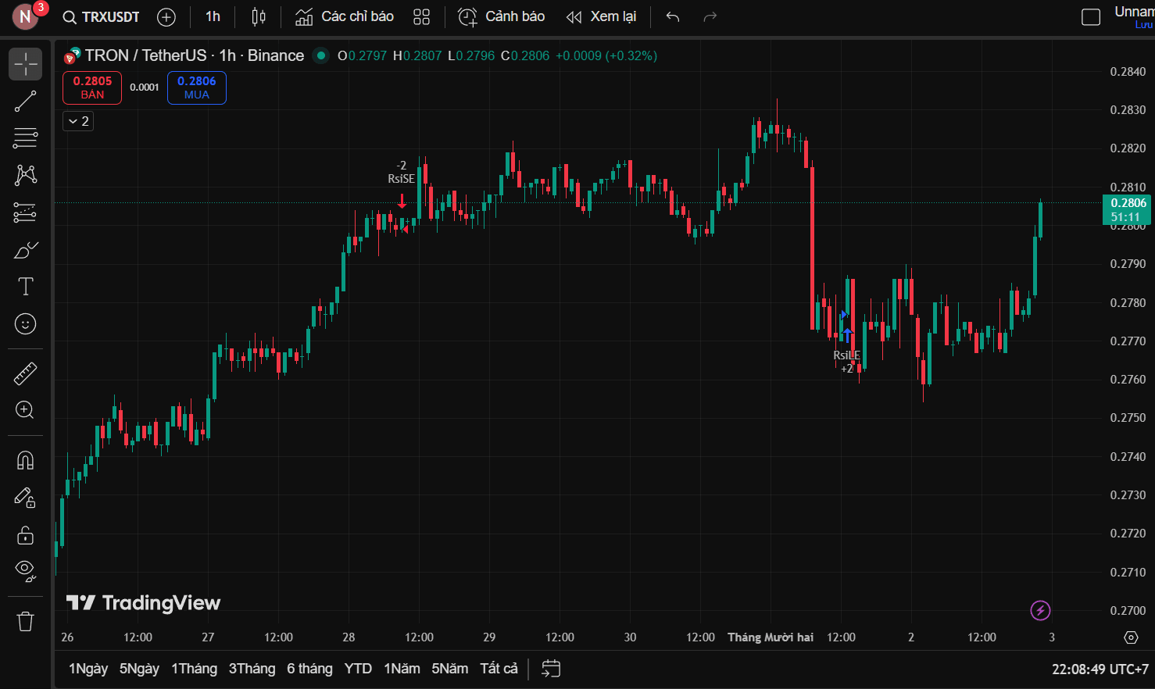Screen dimensions: 1155x689
Task: Open symbol search for TRXUSDT
Action: click(x=102, y=17)
